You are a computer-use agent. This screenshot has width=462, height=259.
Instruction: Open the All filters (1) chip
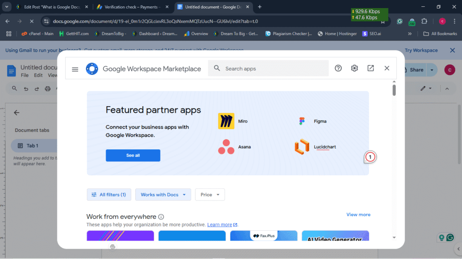pyautogui.click(x=109, y=195)
